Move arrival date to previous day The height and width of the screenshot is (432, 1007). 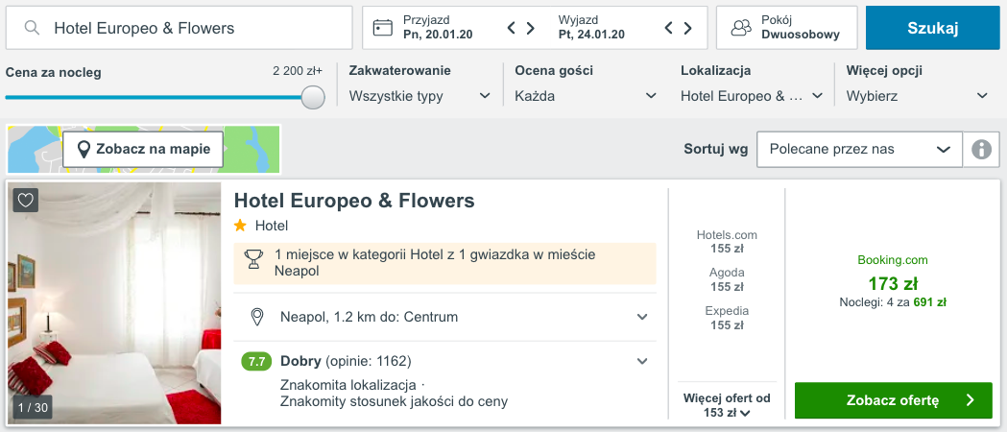512,28
